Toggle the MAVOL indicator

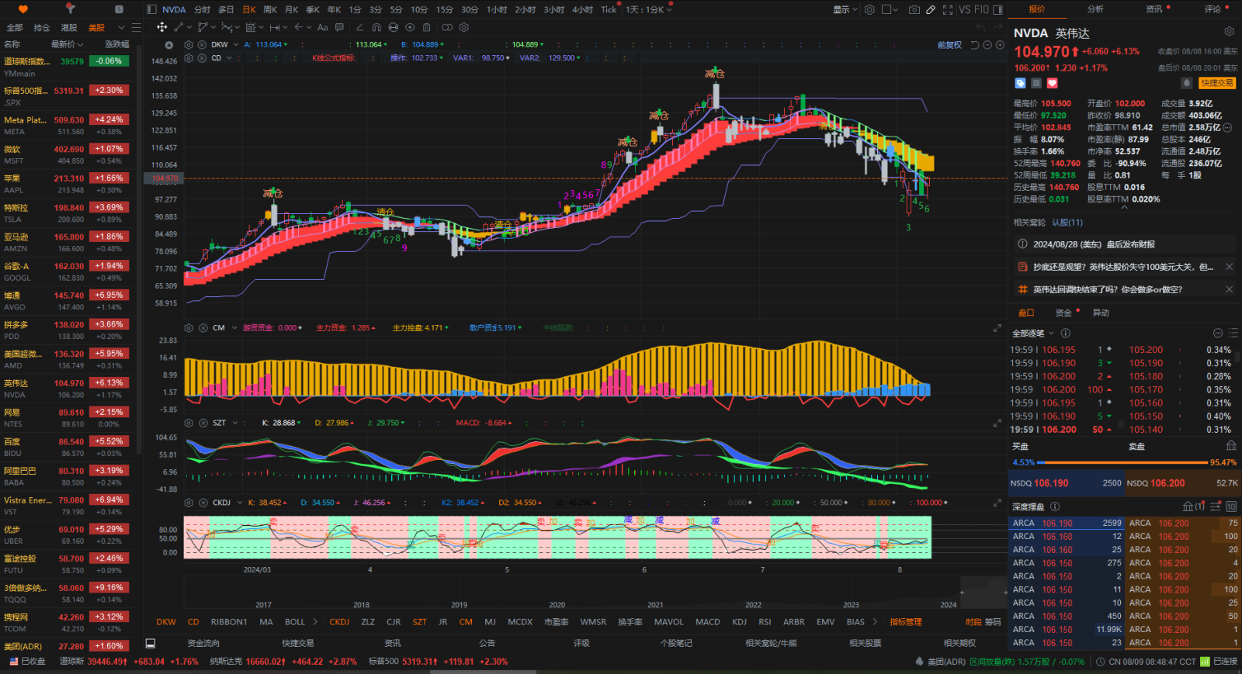(669, 622)
